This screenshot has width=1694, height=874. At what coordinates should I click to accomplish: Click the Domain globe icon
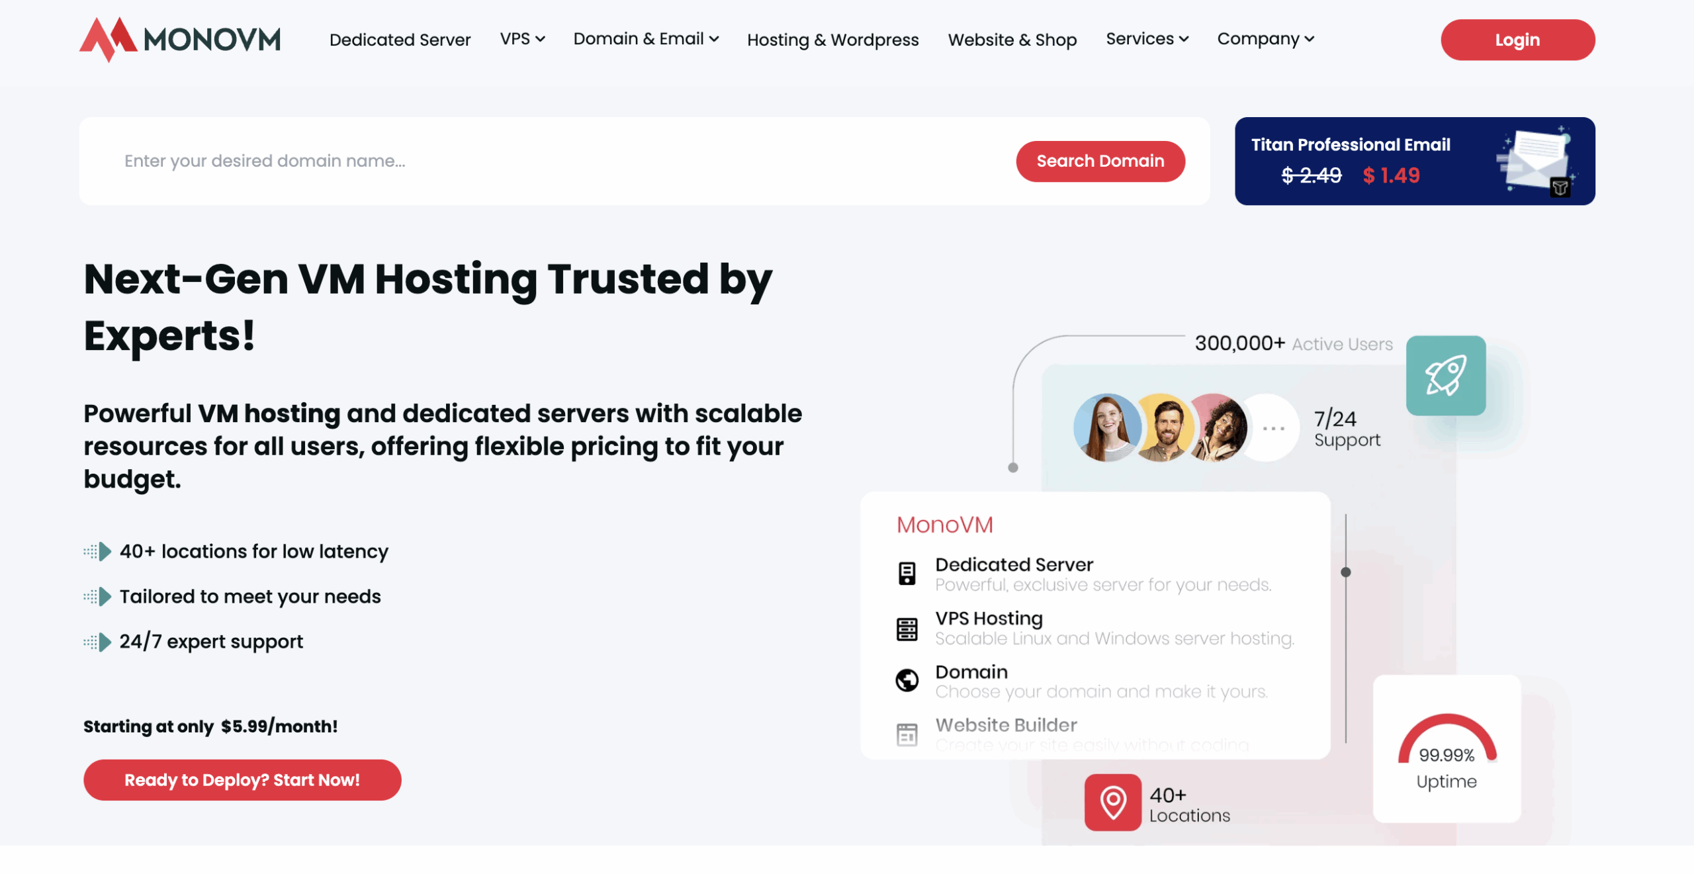tap(907, 680)
